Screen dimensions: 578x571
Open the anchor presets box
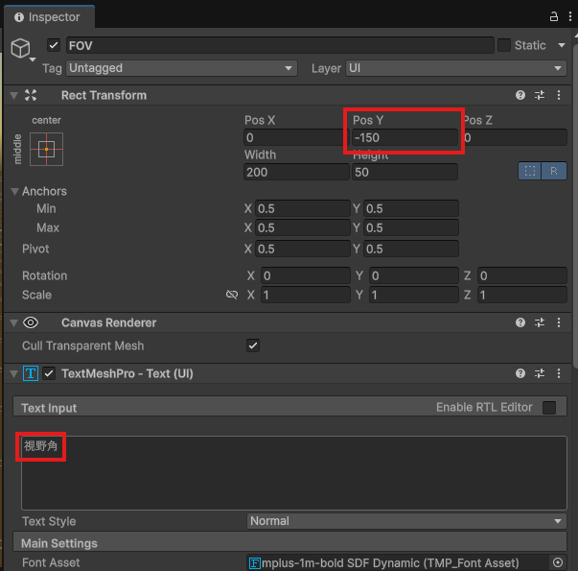point(46,149)
